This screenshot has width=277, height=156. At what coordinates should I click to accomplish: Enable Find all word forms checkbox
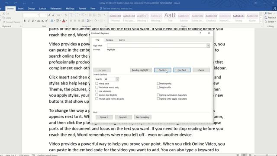pos(97,99)
